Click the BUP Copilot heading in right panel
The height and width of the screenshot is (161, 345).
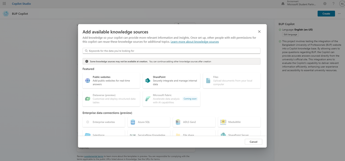tap(287, 24)
